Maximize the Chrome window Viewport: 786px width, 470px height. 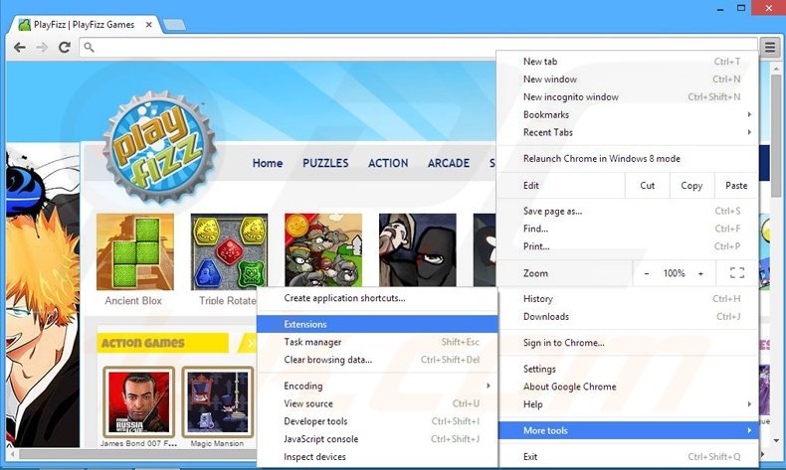pyautogui.click(x=741, y=8)
